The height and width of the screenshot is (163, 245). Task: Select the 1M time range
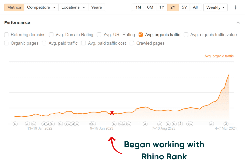(x=138, y=7)
